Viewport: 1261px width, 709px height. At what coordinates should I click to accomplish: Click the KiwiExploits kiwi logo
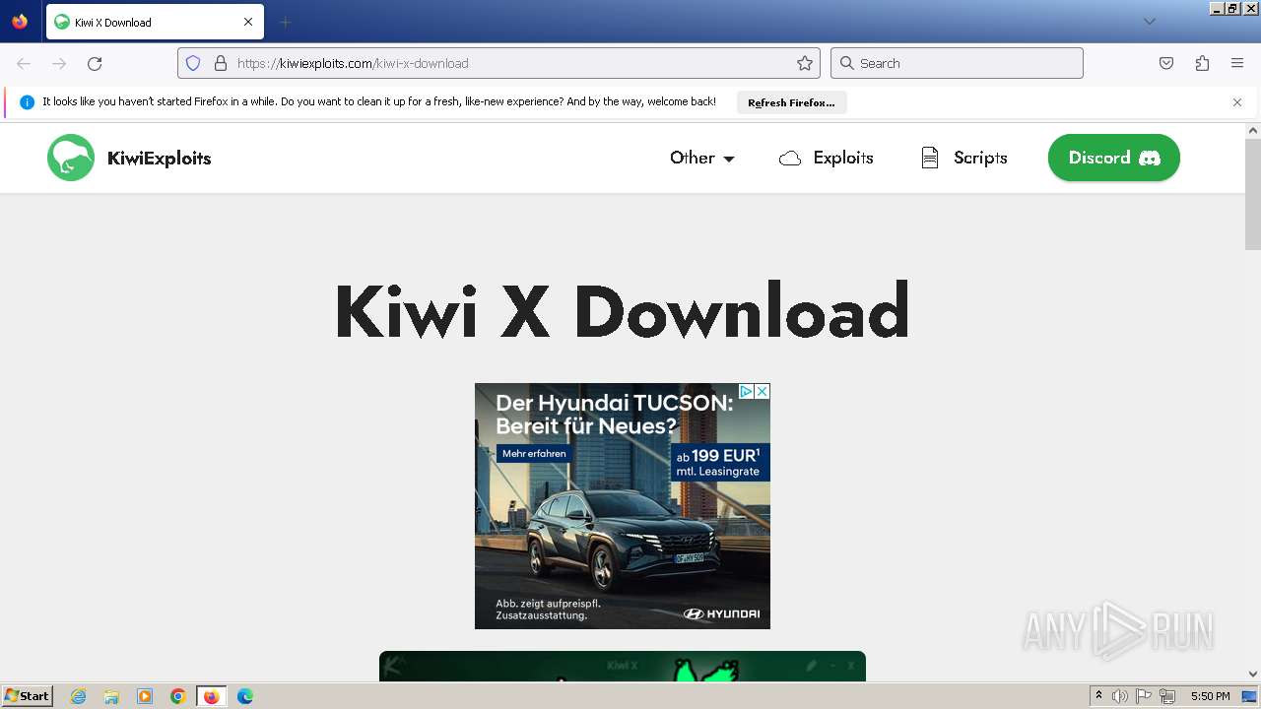click(71, 158)
